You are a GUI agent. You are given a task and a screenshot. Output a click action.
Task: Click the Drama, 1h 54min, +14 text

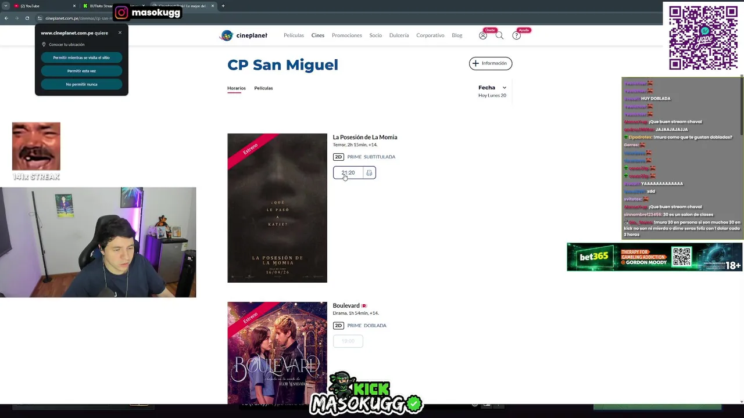[356, 313]
